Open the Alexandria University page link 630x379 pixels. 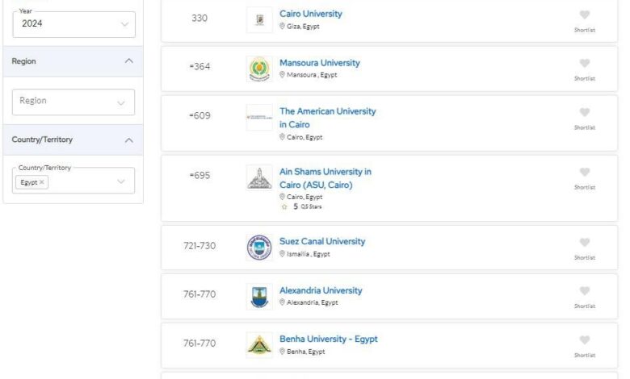coord(321,290)
